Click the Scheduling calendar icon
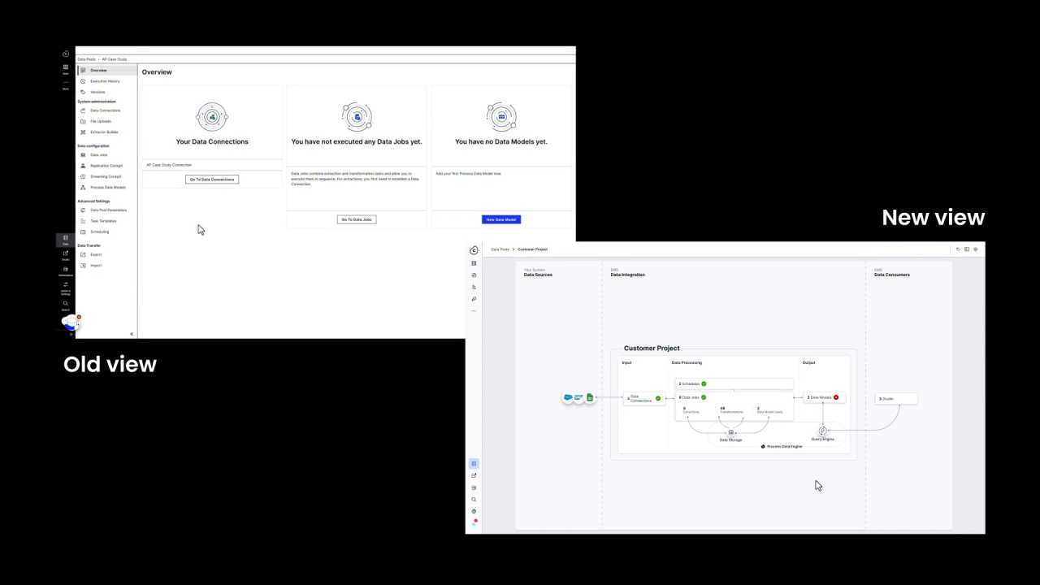The image size is (1040, 585). click(83, 232)
